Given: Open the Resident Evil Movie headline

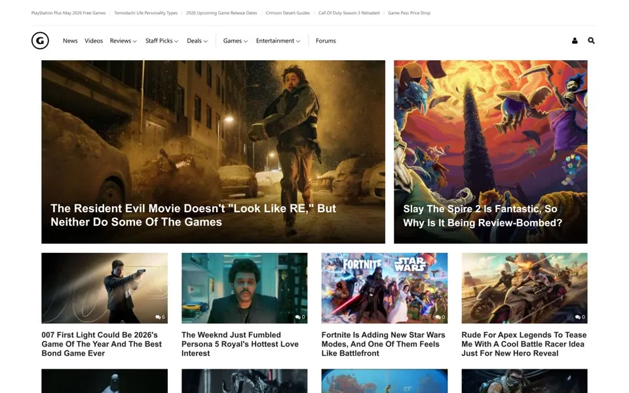Looking at the screenshot, I should coord(193,215).
